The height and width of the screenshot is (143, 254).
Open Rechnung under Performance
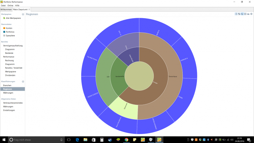click(9, 61)
